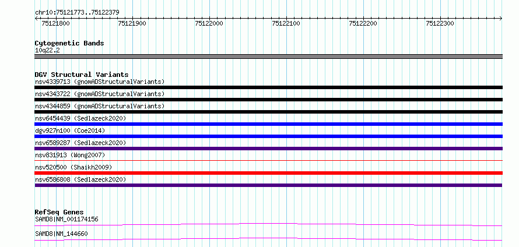Select the blue bar under dgv927n100
This screenshot has width=519, height=247.
(268, 136)
